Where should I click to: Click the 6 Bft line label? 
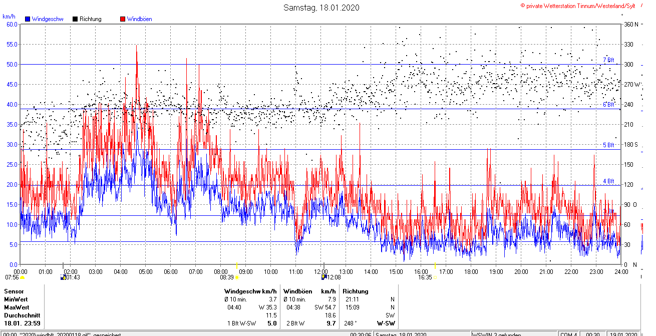pos(608,105)
